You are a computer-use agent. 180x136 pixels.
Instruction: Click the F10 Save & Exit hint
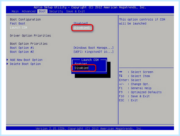[x=134, y=96]
